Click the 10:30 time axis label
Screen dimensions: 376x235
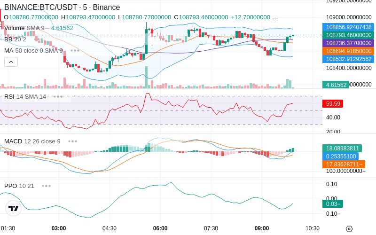(313, 228)
